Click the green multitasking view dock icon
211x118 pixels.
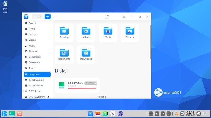(x=12, y=114)
